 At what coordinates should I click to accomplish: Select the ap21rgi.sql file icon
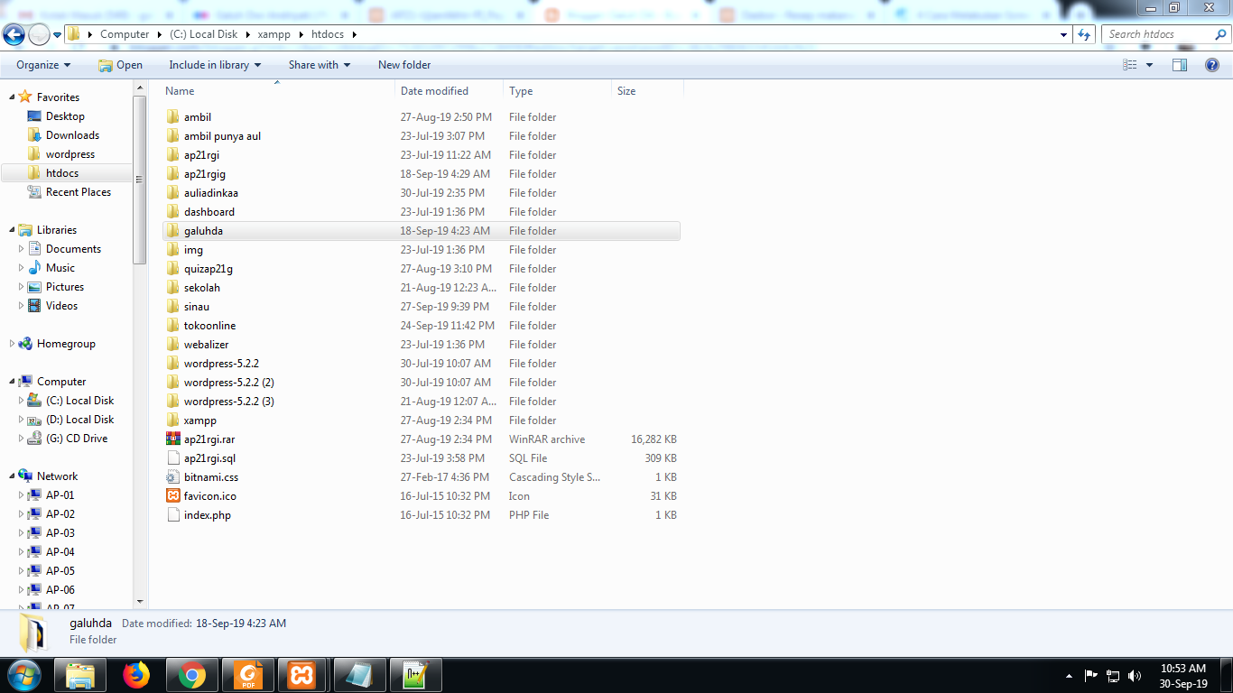(173, 458)
